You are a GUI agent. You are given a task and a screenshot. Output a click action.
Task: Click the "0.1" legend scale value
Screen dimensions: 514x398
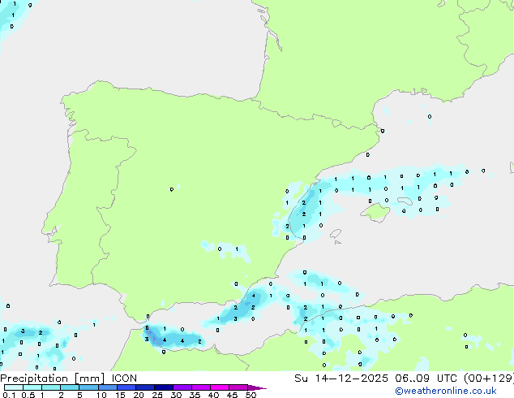pyautogui.click(x=10, y=395)
